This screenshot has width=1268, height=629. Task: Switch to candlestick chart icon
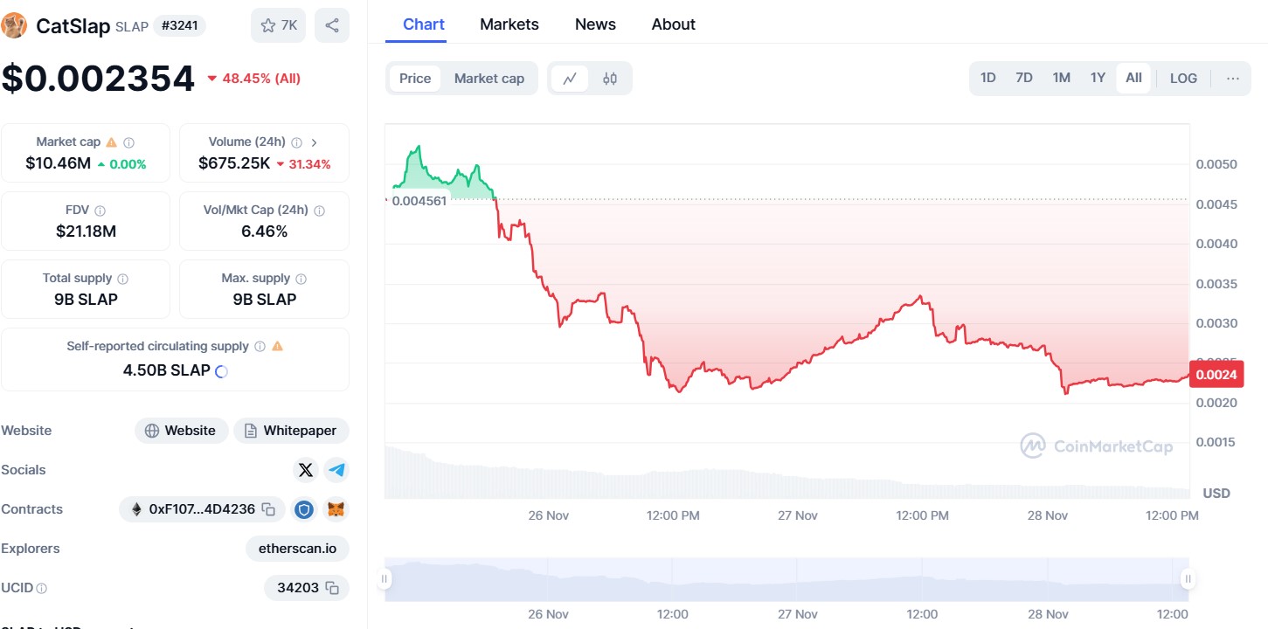tap(610, 79)
